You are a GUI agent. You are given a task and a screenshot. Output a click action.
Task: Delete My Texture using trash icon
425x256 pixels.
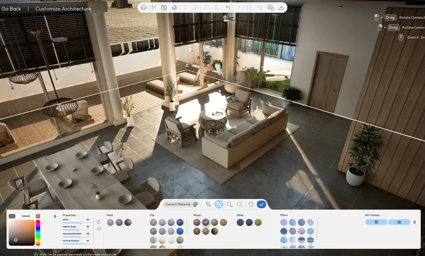coord(414,222)
